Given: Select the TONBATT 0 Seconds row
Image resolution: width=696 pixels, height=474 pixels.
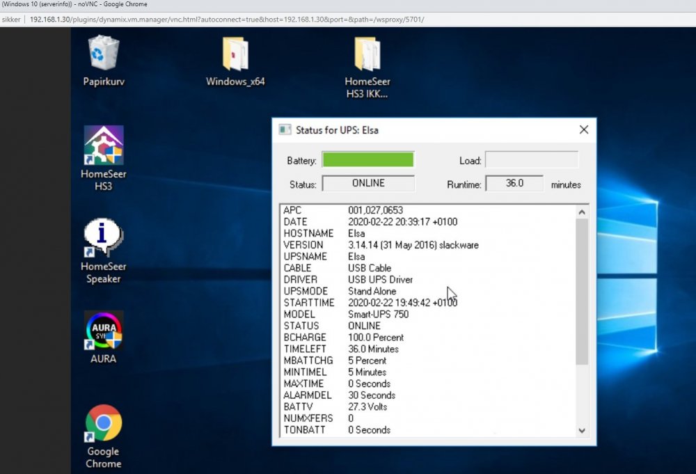Looking at the screenshot, I should [428, 429].
